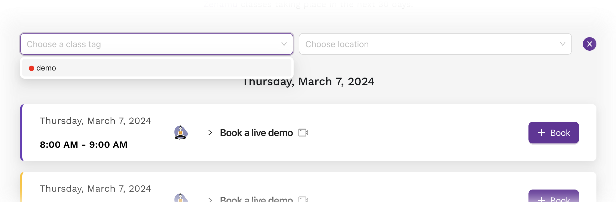Click the yoga avatar in the second class card
Image resolution: width=616 pixels, height=202 pixels.
[x=181, y=198]
